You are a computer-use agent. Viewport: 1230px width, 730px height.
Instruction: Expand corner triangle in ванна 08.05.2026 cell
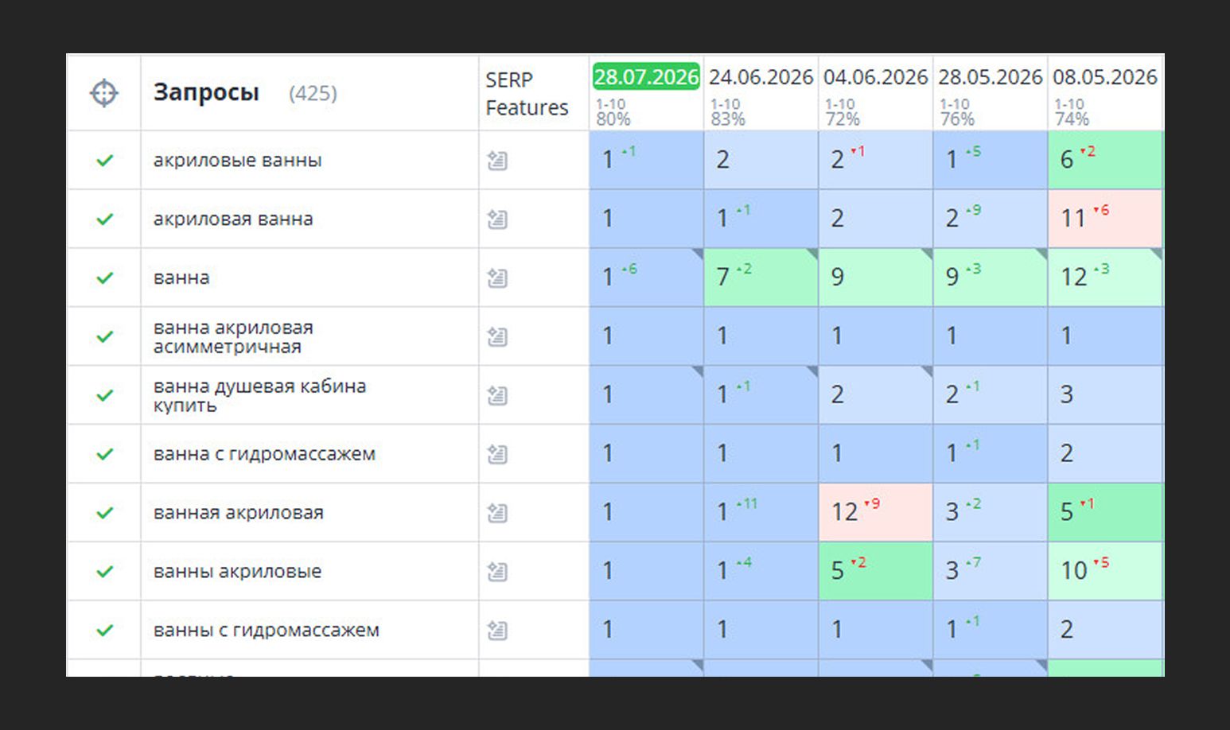pyautogui.click(x=1156, y=254)
